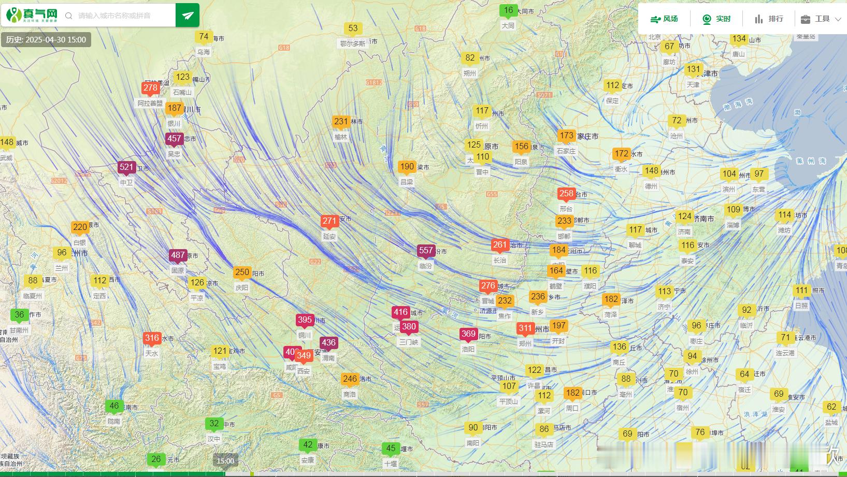
Task: Click the 15:00 timeline marker
Action: 225,460
